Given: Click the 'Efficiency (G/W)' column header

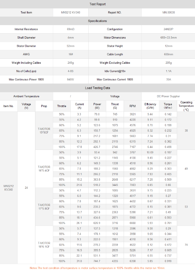Looking at the screenshot, I should click(x=150, y=106).
